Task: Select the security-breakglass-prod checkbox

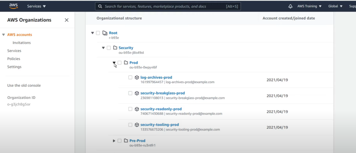Action: (130, 93)
